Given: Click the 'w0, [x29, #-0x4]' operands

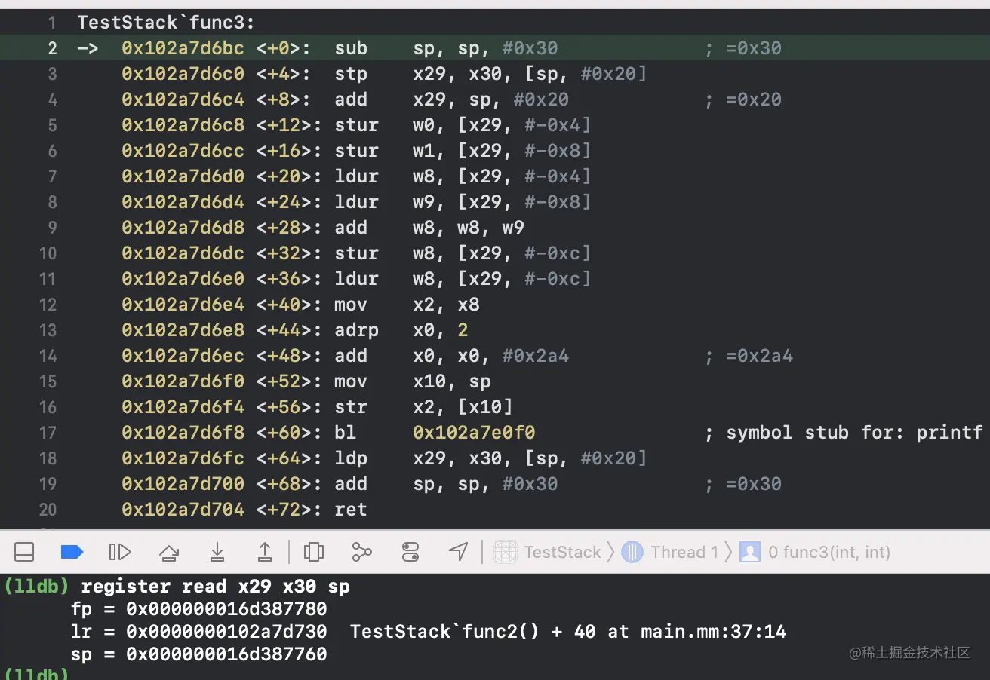Looking at the screenshot, I should tap(502, 125).
